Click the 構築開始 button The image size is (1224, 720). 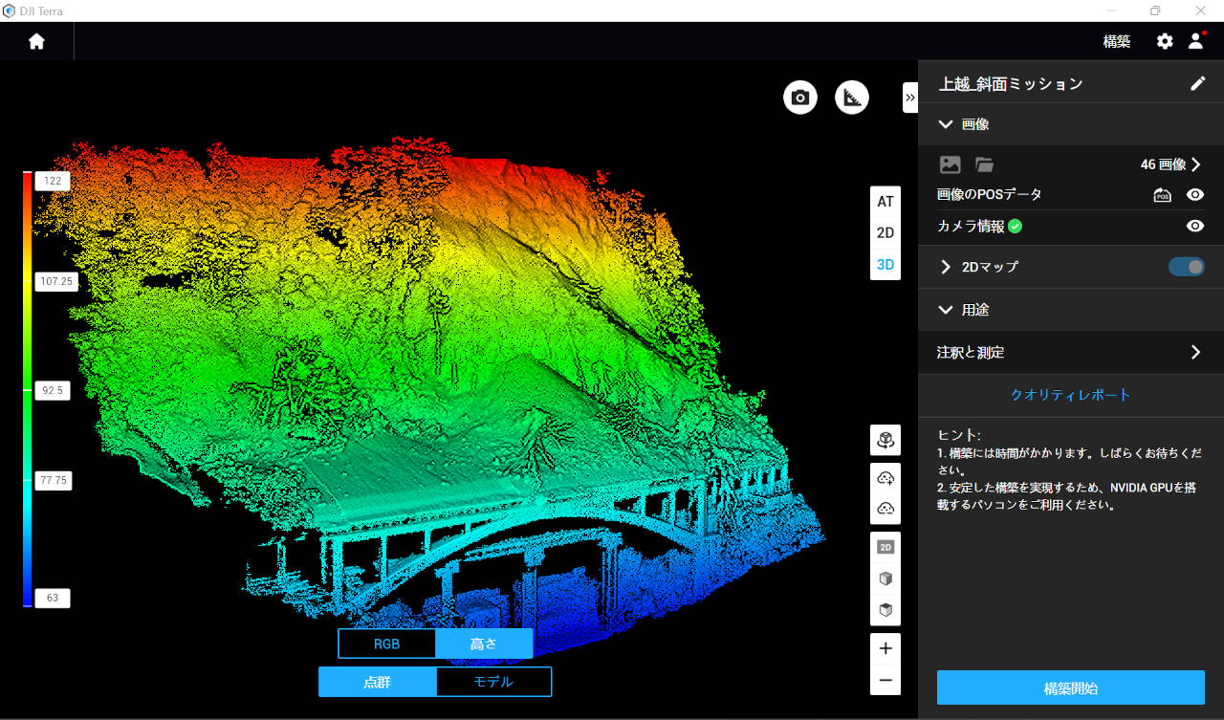click(x=1070, y=687)
